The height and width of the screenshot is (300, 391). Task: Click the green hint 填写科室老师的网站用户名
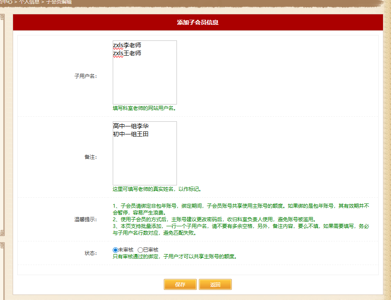144,108
